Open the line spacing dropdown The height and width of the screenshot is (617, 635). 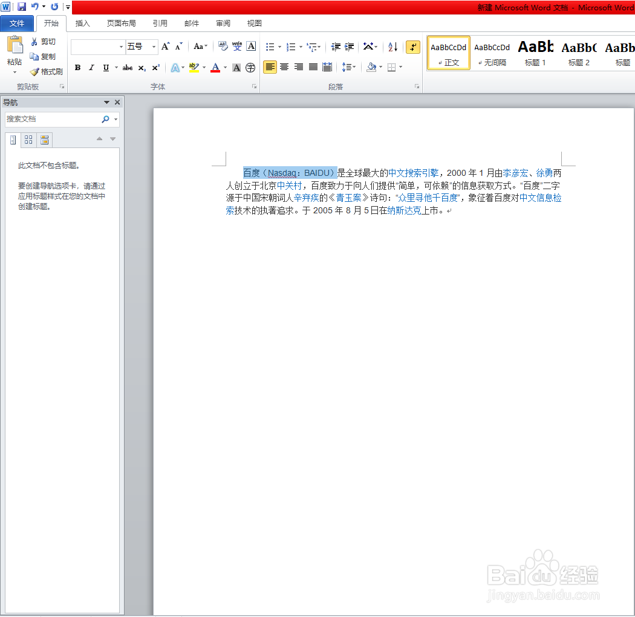coord(349,67)
